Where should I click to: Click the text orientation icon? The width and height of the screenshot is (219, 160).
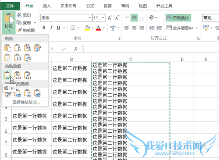[x=152, y=18]
